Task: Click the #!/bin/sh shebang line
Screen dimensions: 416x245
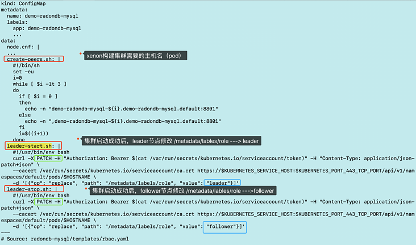Action: tap(26, 65)
